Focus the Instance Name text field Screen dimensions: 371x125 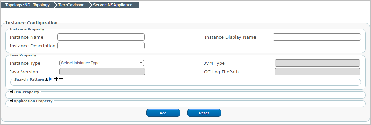(101, 37)
